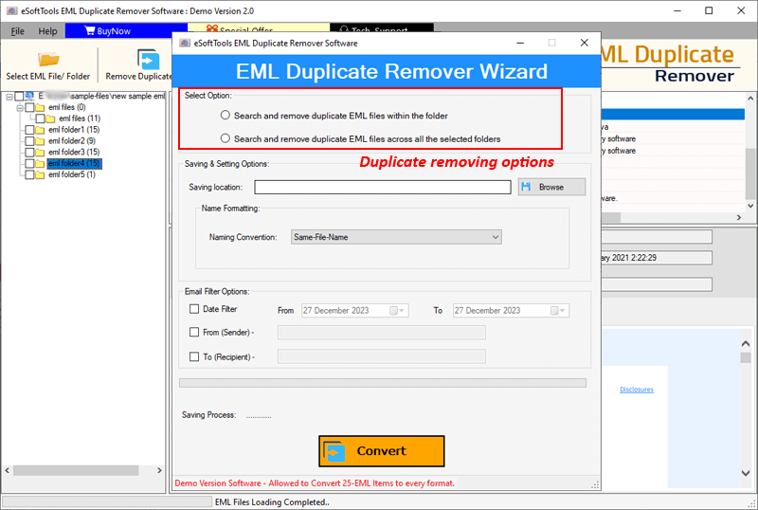Open the File menu
Screen dimensions: 758x510
click(x=17, y=31)
